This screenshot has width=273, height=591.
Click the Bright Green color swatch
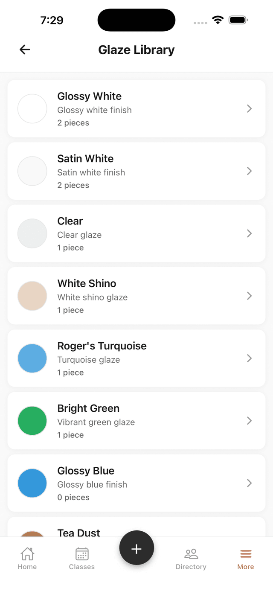point(32,421)
